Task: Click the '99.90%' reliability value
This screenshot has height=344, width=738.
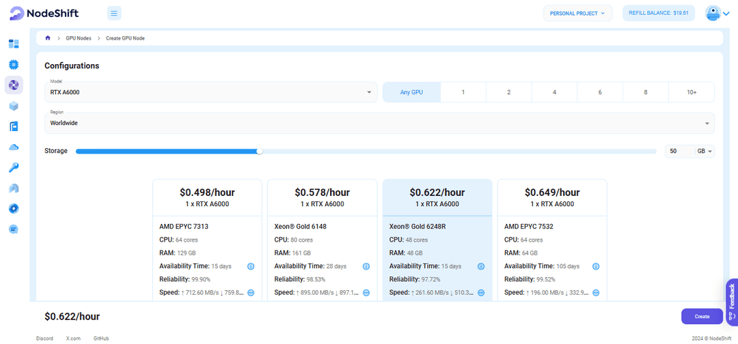Action: click(201, 279)
